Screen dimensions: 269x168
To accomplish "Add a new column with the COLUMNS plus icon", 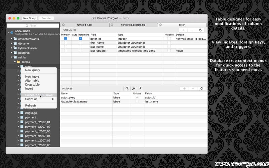I will (183, 30).
